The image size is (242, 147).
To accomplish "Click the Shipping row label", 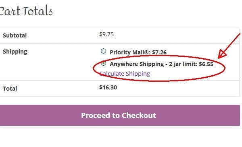I will tap(15, 52).
